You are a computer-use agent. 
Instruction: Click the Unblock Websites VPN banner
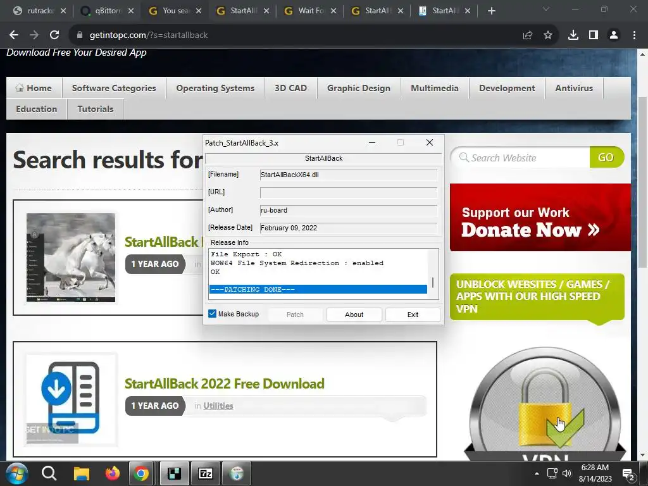pos(537,297)
